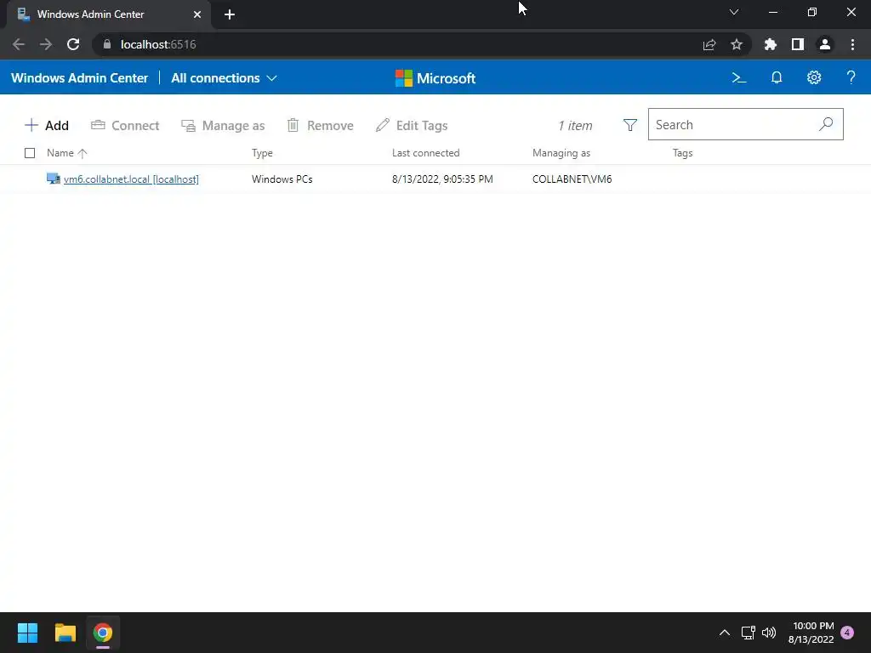Toggle Chrome side panel
Screen dimensions: 871x653
click(x=798, y=44)
